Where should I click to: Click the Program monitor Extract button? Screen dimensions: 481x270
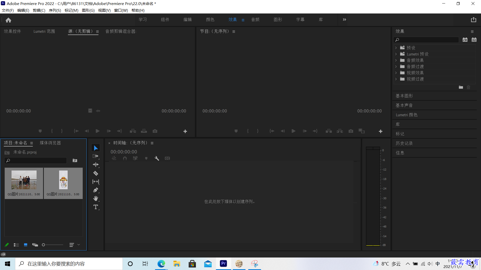(340, 131)
